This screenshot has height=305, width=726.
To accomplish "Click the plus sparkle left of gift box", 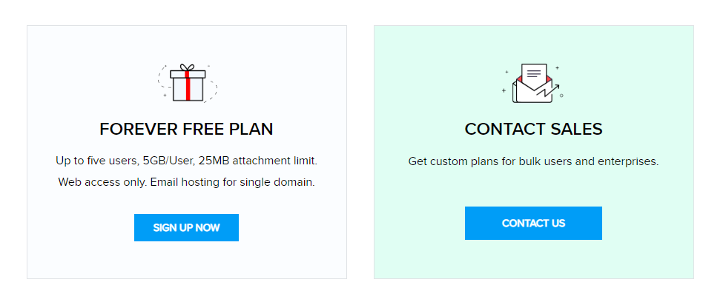I will 165,95.
